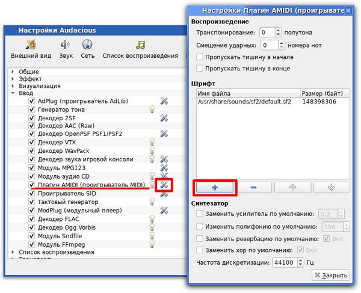Open Список воспроизведения settings tab
The image size is (361, 293).
(140, 49)
